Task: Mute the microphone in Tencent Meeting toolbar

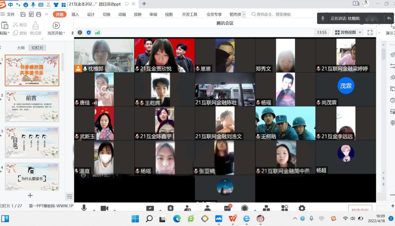Action: pos(84,208)
